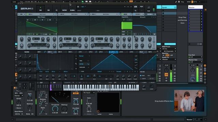The height and width of the screenshot is (122, 218).
Task: Start playback with the Ableton play button
Action: (x=83, y=2)
